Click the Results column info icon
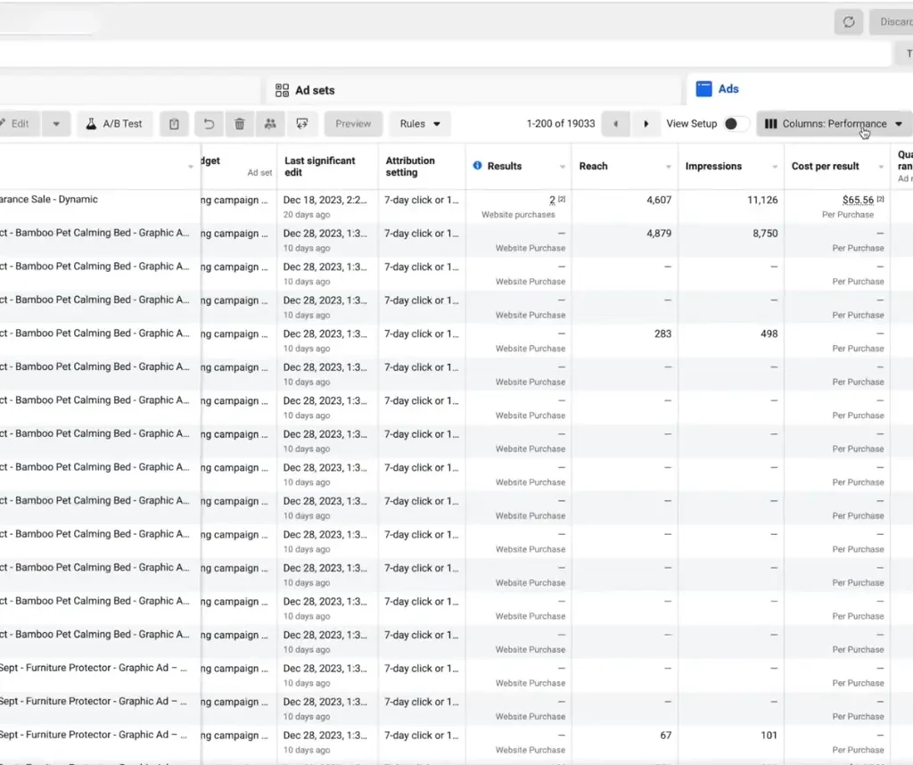This screenshot has height=765, width=913. tap(477, 166)
